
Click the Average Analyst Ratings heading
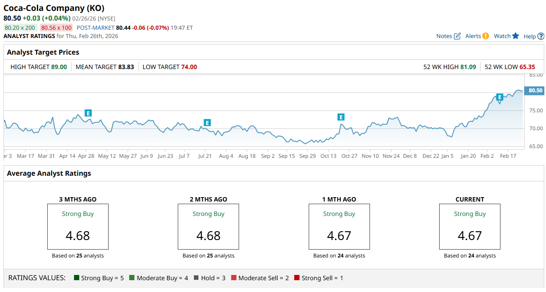tap(49, 173)
